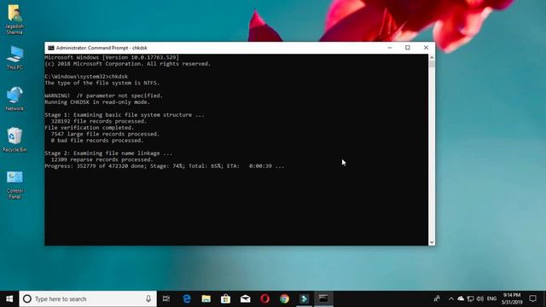Show hidden system tray icons
This screenshot has height=307, width=546.
click(x=451, y=299)
